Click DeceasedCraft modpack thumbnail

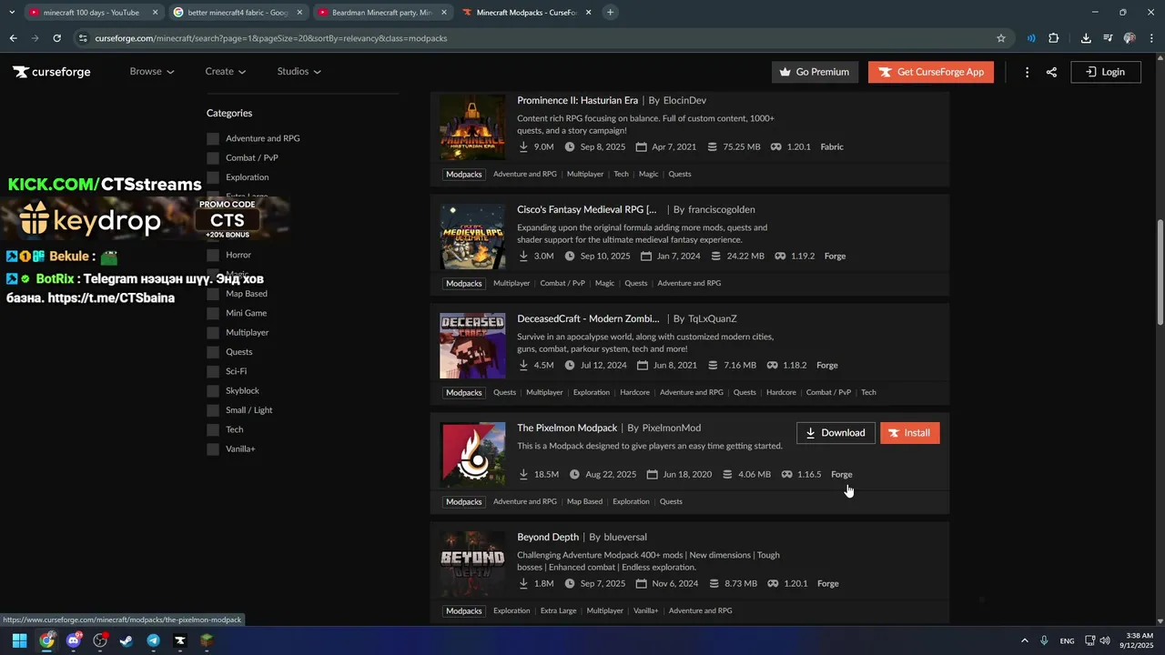(472, 346)
